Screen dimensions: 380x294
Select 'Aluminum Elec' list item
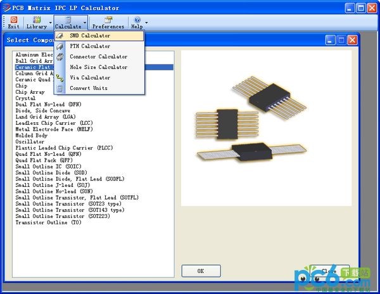tap(34, 54)
